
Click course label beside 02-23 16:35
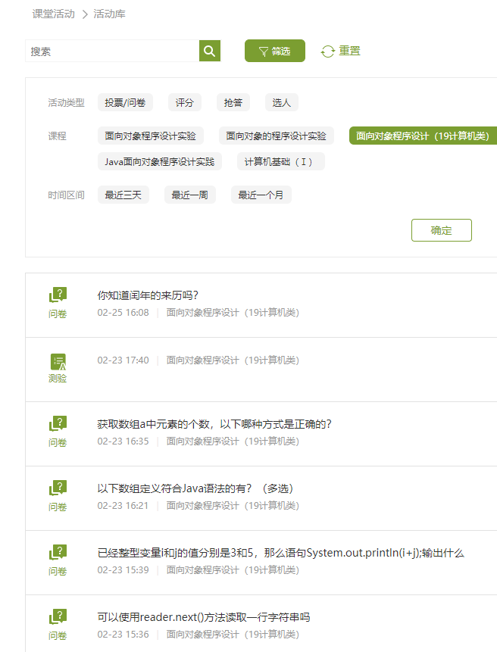233,441
